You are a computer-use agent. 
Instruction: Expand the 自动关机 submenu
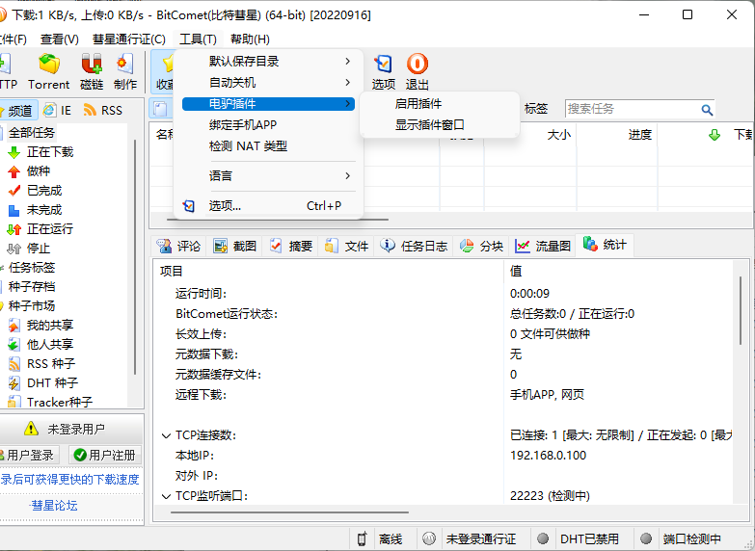268,82
